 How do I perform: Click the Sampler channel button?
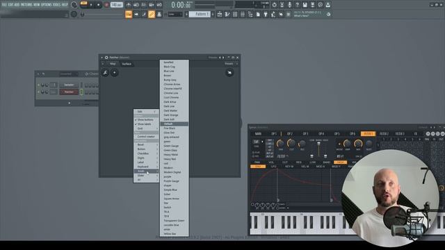point(69,85)
